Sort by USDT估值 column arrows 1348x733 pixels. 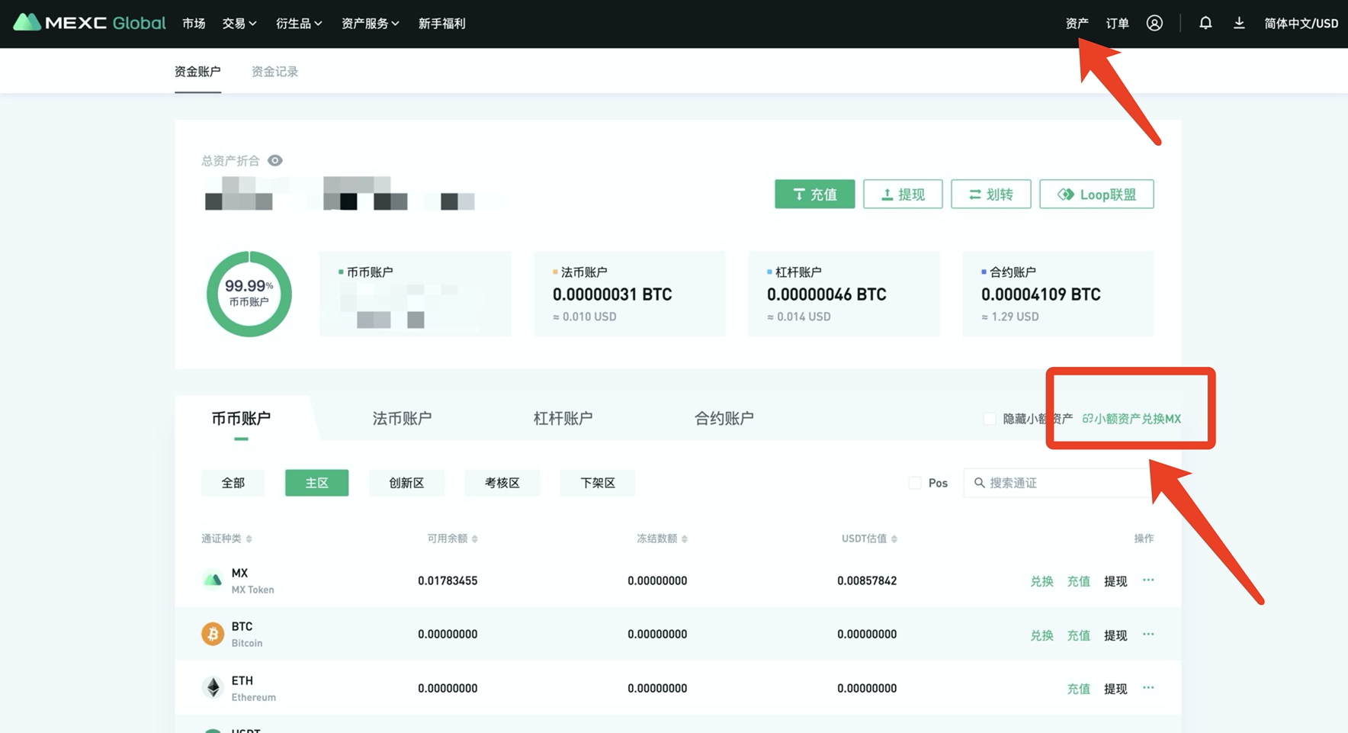(x=894, y=538)
